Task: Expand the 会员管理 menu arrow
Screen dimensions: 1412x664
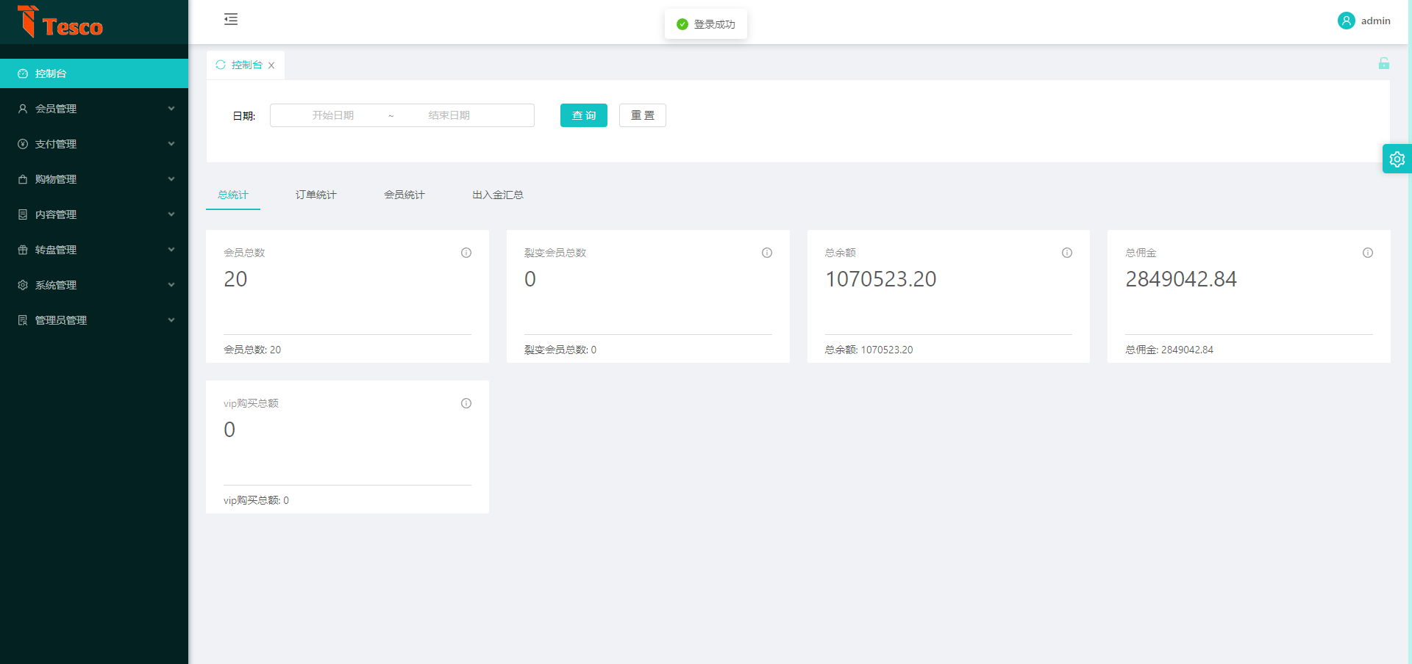Action: click(x=171, y=109)
